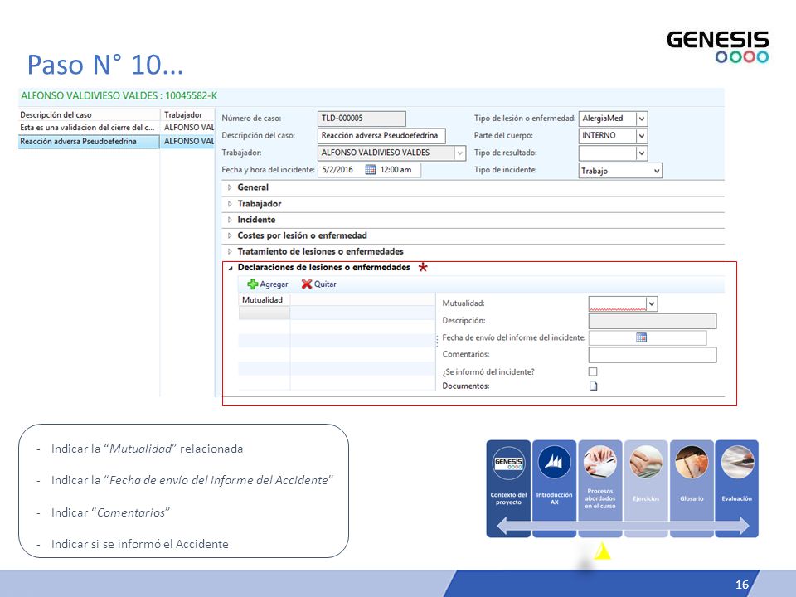Expand the General section
This screenshot has width=796, height=597.
click(230, 187)
